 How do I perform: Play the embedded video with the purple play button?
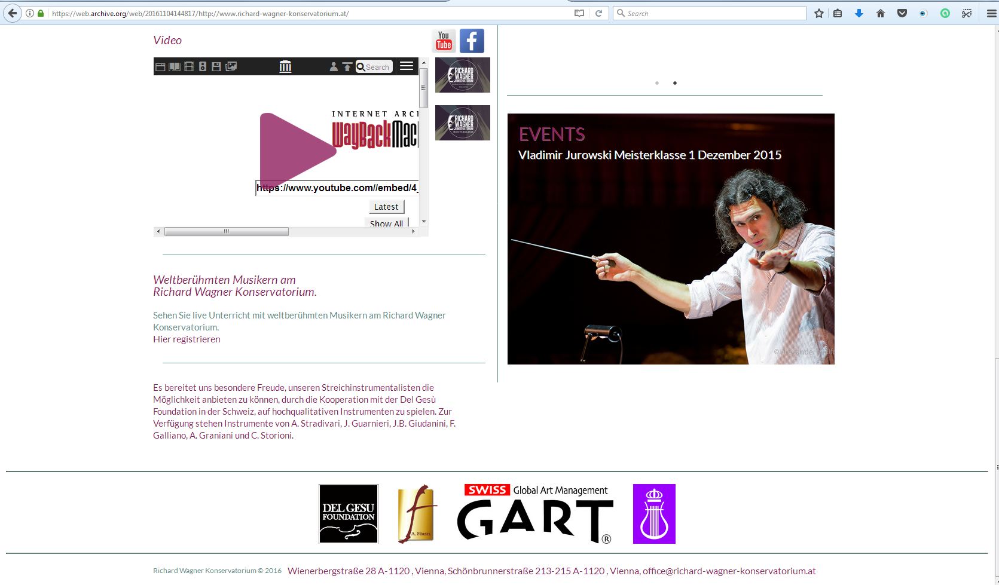tap(297, 150)
